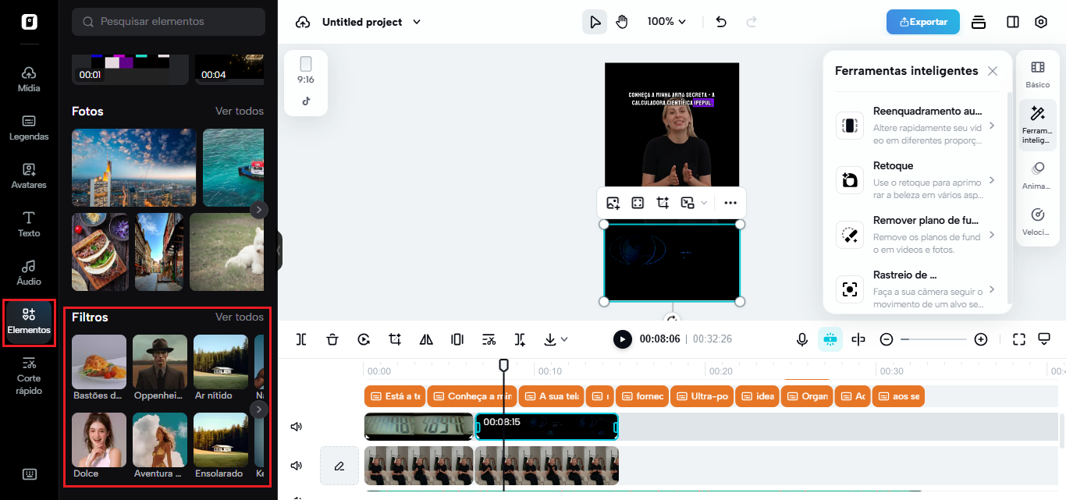Click the add-image icon on preview toolbar
The height and width of the screenshot is (500, 1066).
pyautogui.click(x=613, y=203)
